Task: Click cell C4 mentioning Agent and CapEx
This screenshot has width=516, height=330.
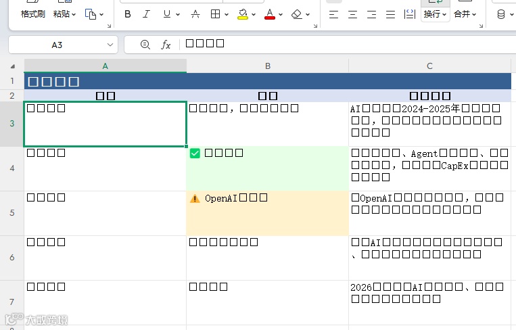Action: click(430, 168)
